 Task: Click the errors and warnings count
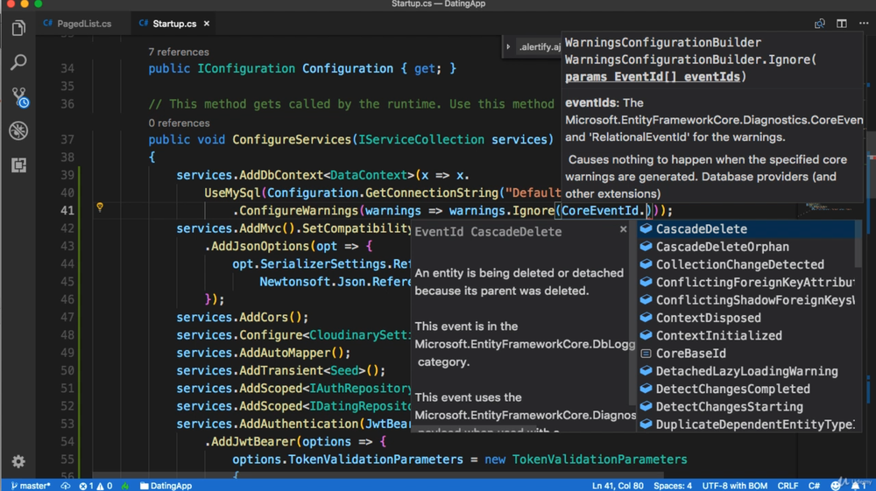(95, 485)
